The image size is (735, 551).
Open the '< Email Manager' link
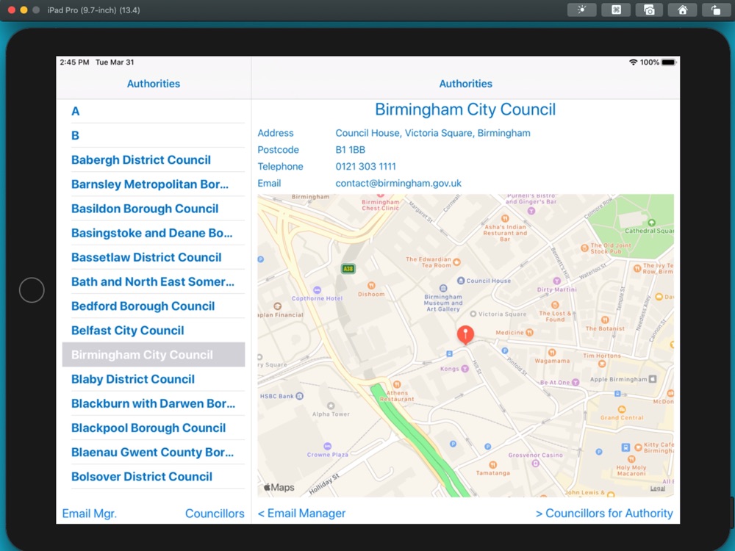pos(301,514)
